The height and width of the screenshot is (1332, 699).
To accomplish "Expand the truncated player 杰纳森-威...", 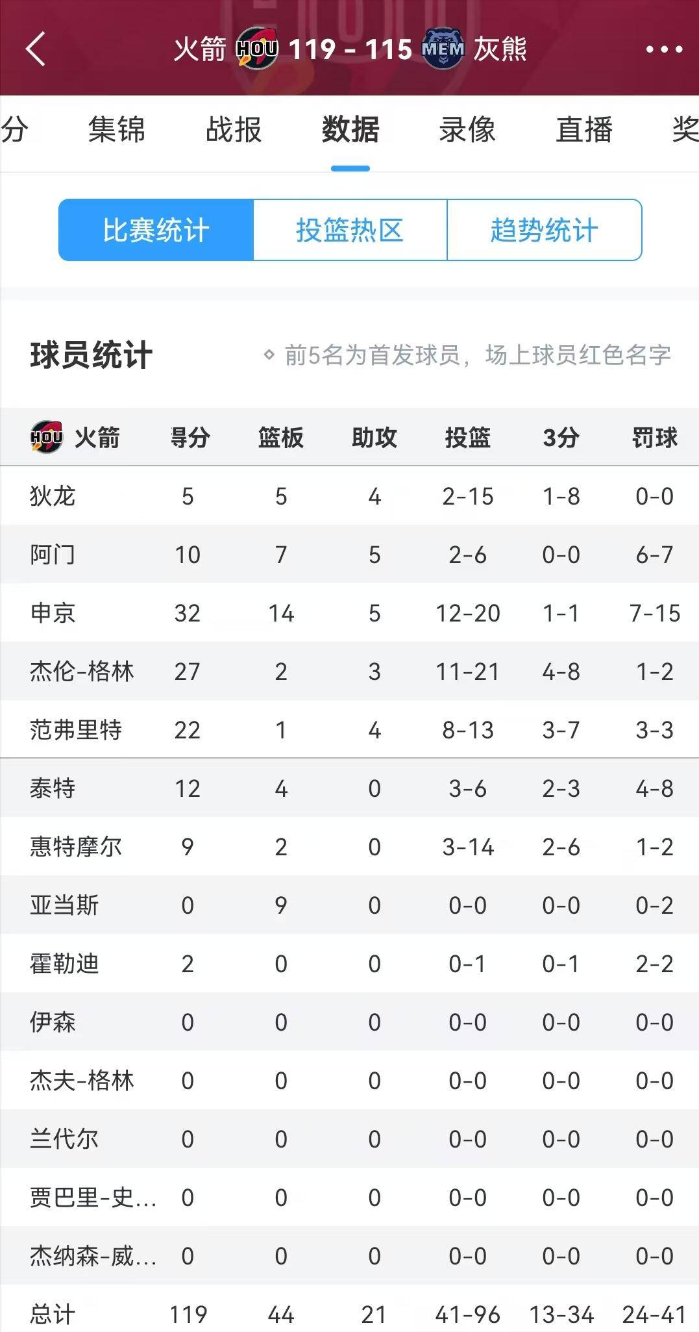I will tap(93, 1255).
